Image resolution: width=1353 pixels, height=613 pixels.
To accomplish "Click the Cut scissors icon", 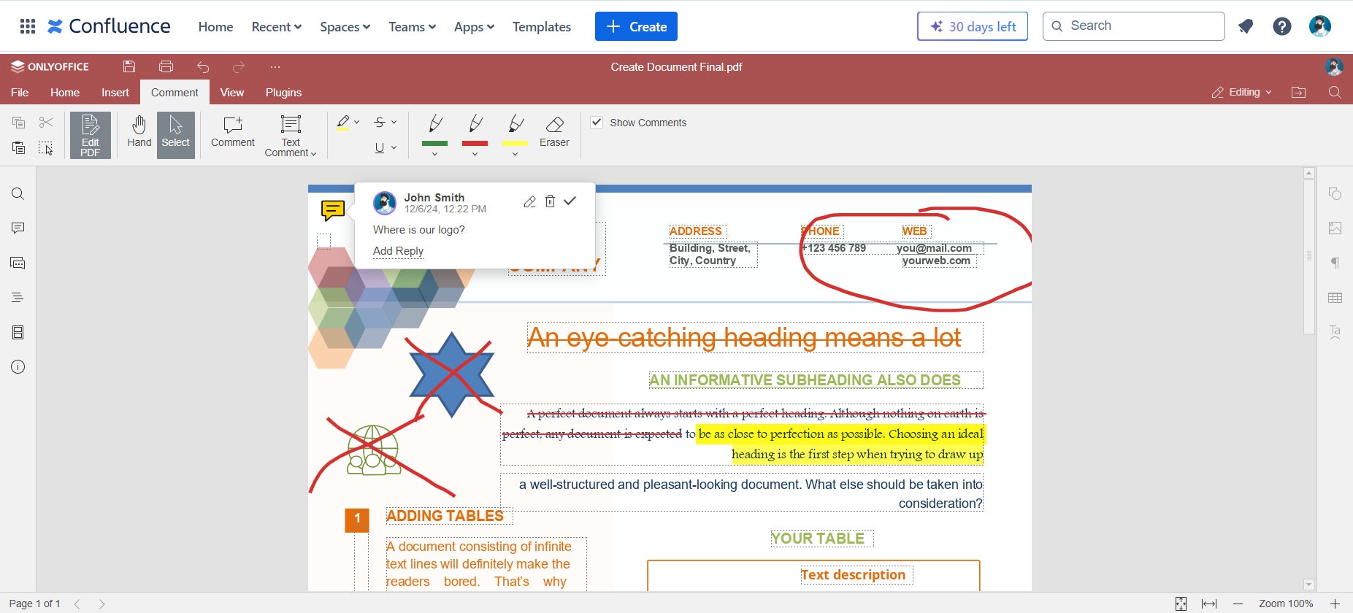I will (46, 122).
